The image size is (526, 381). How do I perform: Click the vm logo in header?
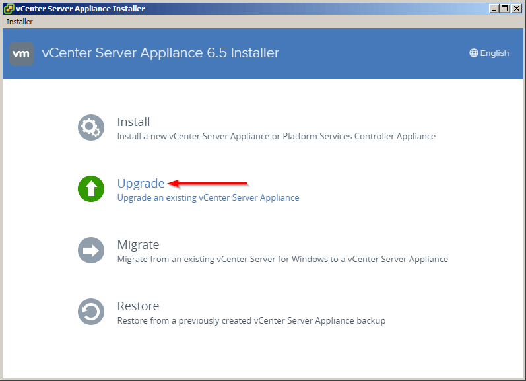click(21, 53)
